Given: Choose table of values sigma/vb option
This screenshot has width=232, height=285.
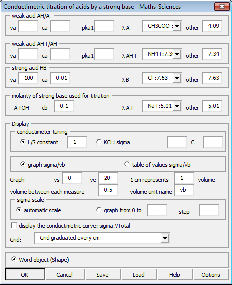Looking at the screenshot, I should pyautogui.click(x=127, y=164).
